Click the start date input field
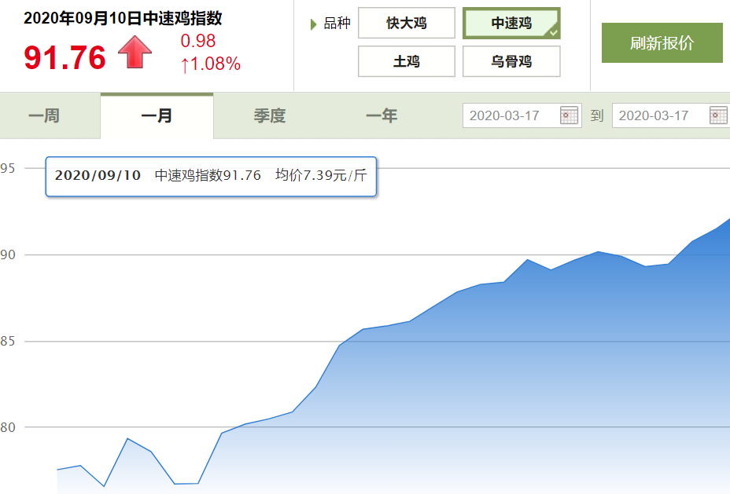 511,115
